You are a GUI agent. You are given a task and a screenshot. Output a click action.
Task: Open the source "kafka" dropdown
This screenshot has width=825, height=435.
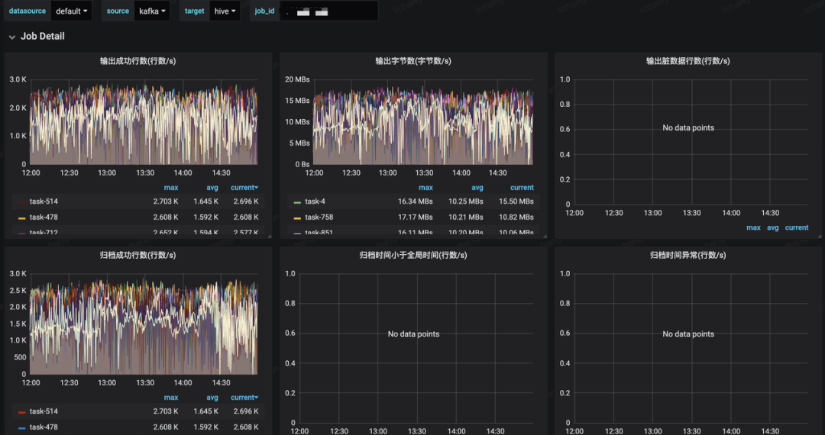click(152, 11)
